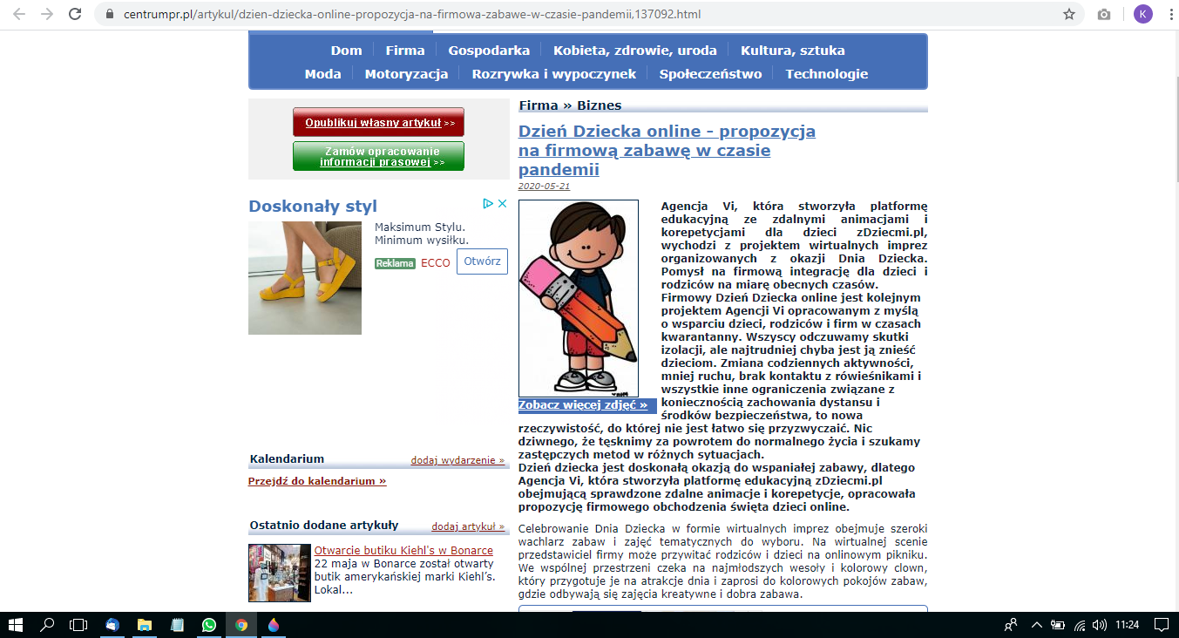Image resolution: width=1179 pixels, height=638 pixels.
Task: Click the browser back arrow
Action: click(x=19, y=14)
